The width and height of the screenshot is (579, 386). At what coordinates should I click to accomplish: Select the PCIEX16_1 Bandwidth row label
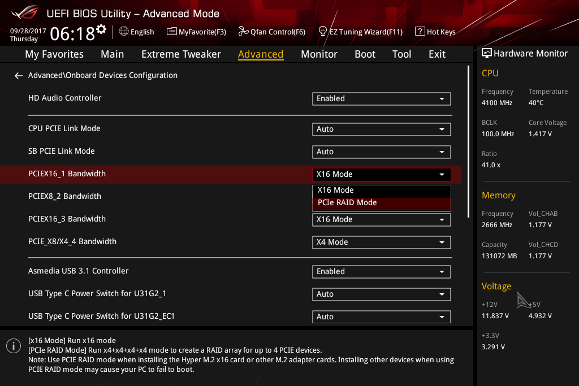click(67, 174)
